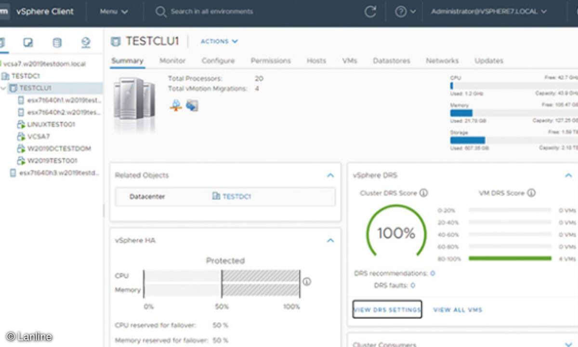Select W2019TEST001 VM in the tree
The height and width of the screenshot is (347, 578).
point(52,160)
